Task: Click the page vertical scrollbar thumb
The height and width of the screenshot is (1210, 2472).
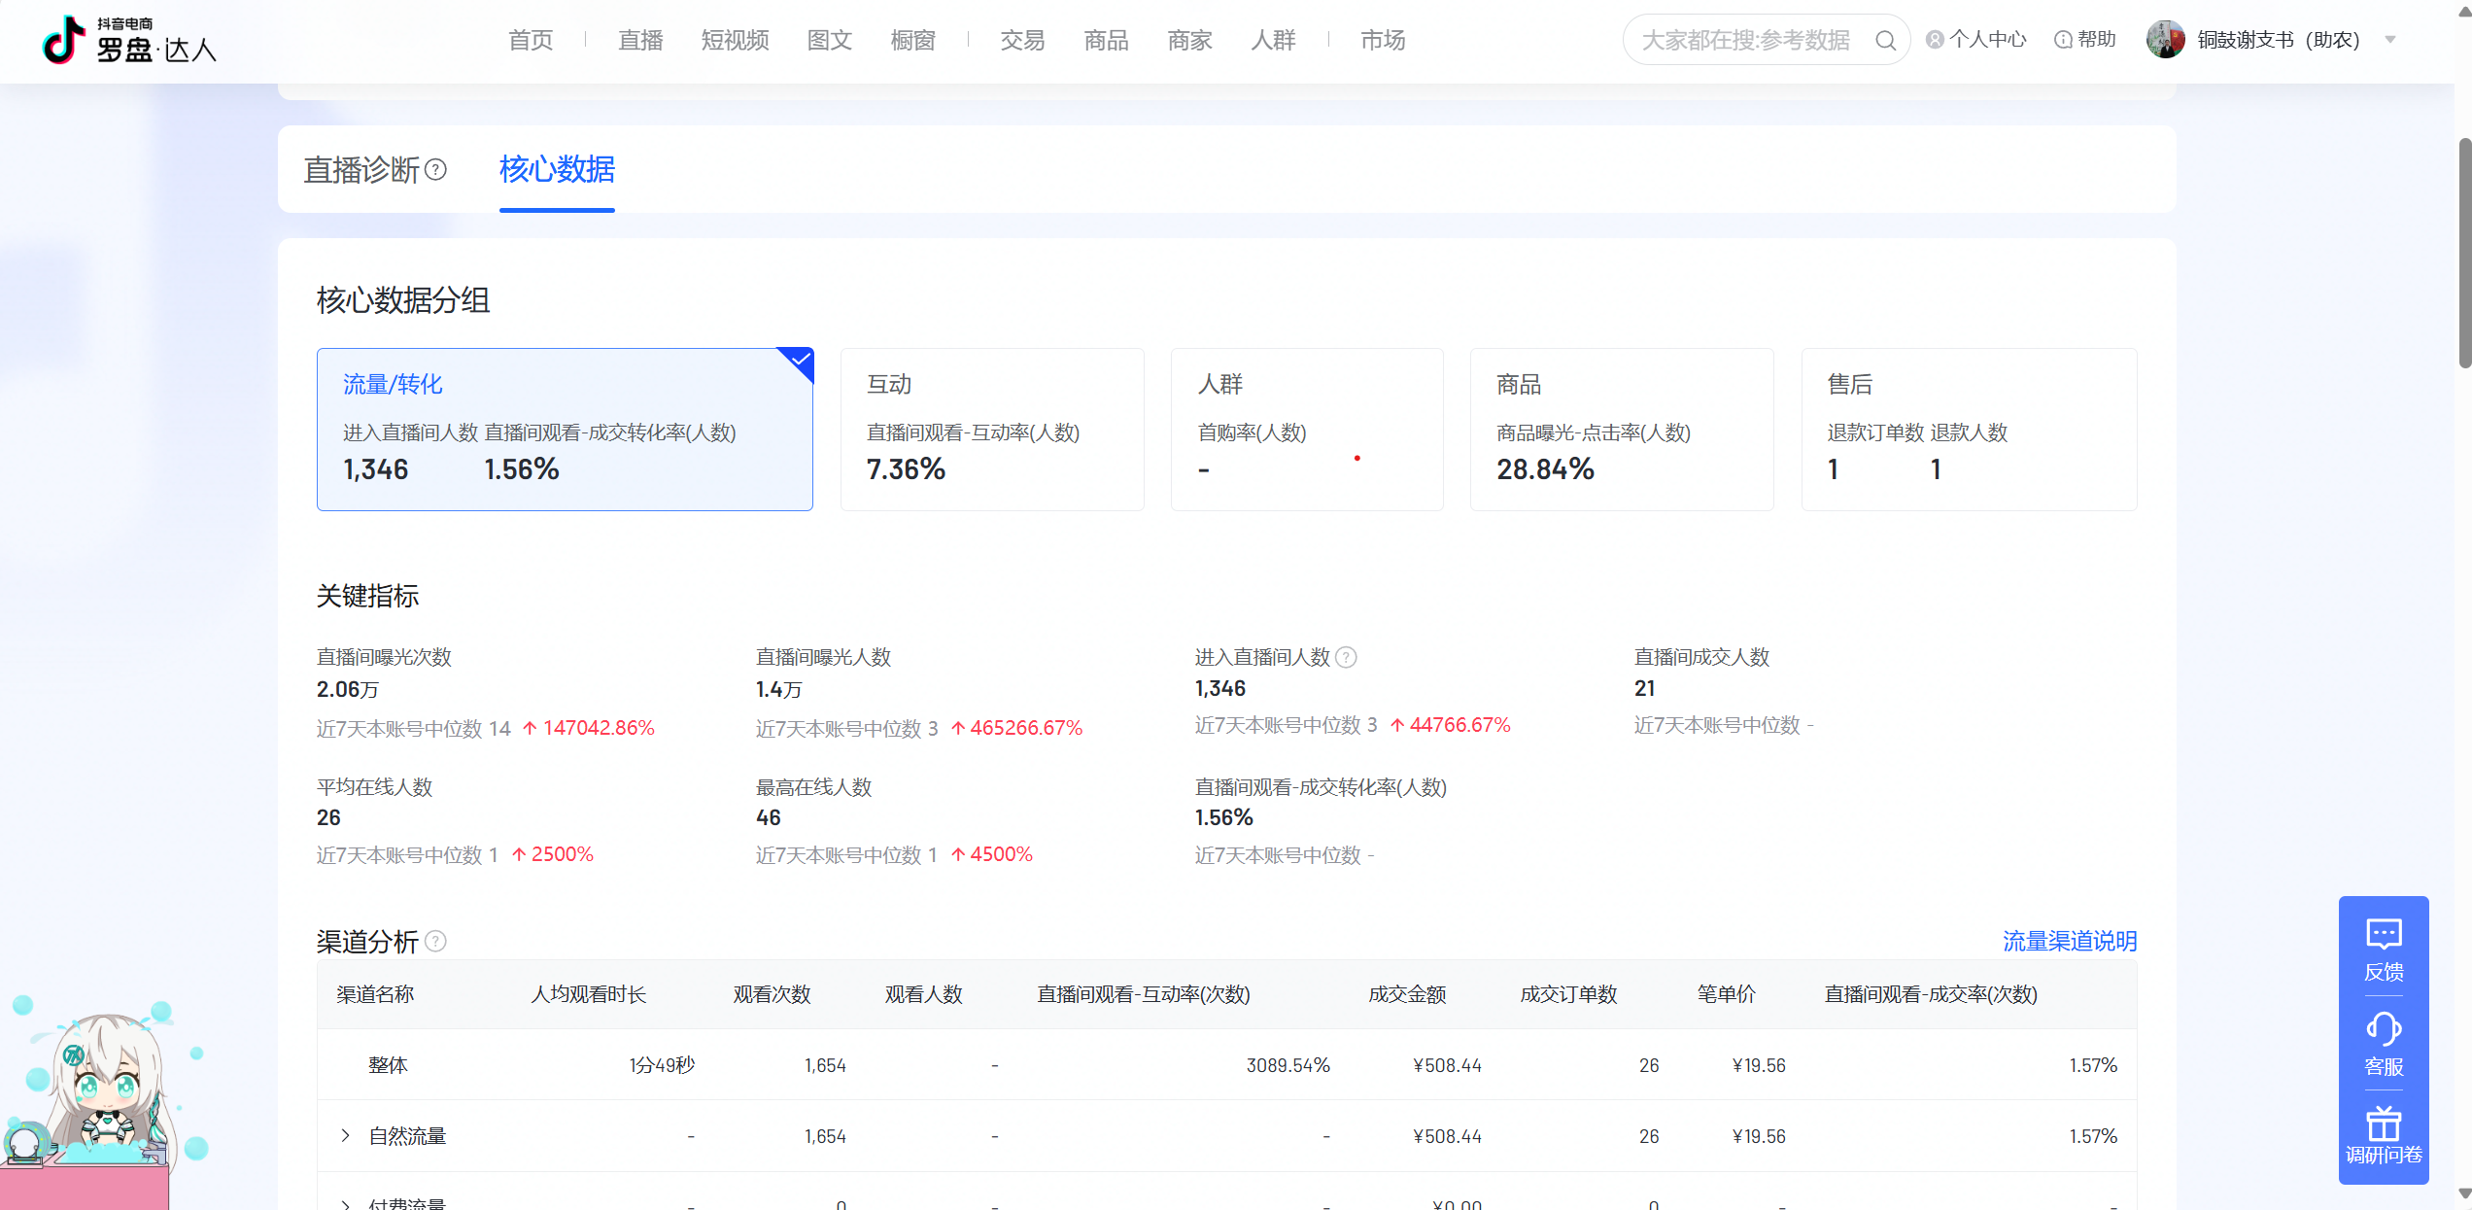Action: 2464,253
